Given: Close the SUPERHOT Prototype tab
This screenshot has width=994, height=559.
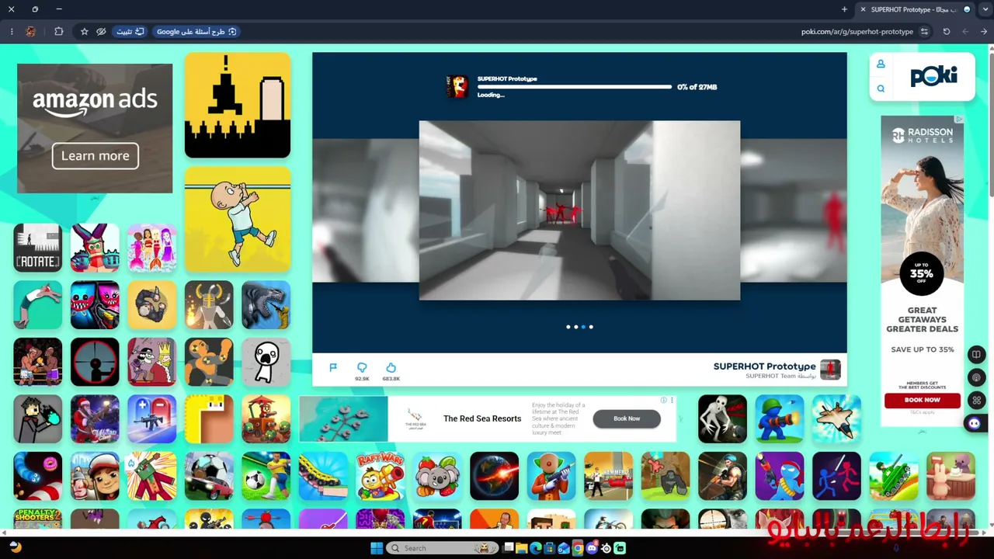Looking at the screenshot, I should coord(863,9).
